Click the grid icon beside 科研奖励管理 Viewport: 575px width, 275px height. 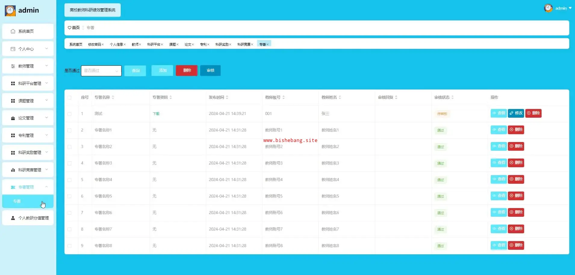point(13,153)
